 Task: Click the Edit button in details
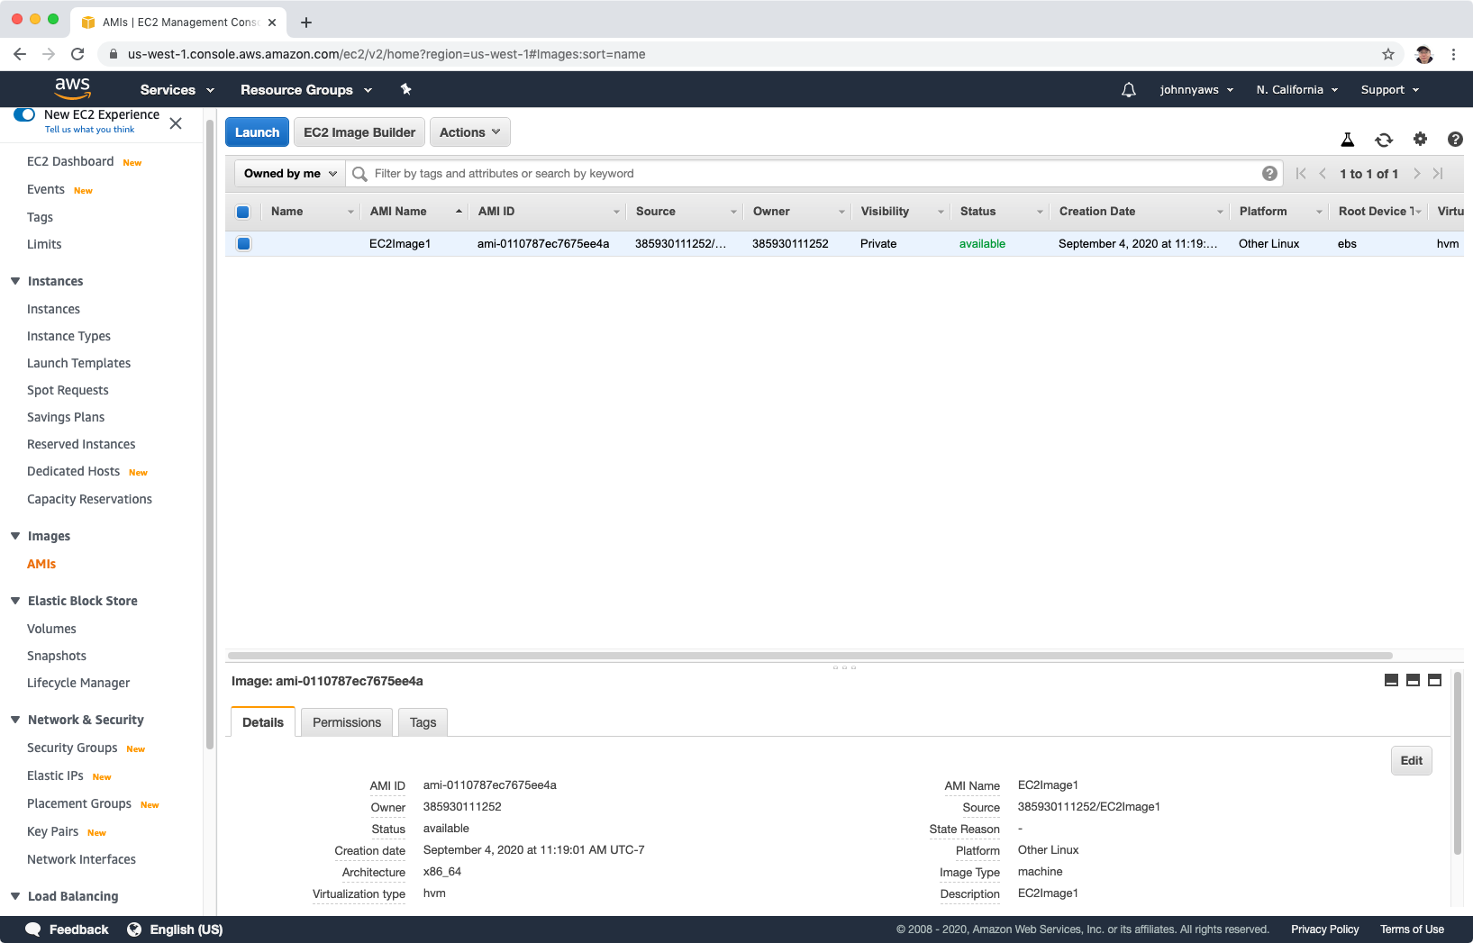pyautogui.click(x=1411, y=760)
